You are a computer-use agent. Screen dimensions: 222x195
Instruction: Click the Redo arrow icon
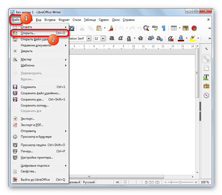tap(133, 28)
